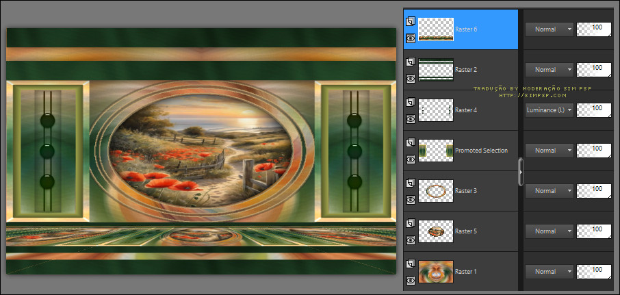The height and width of the screenshot is (295, 620).
Task: Hide the Raster 1 background layer
Action: pyautogui.click(x=411, y=280)
